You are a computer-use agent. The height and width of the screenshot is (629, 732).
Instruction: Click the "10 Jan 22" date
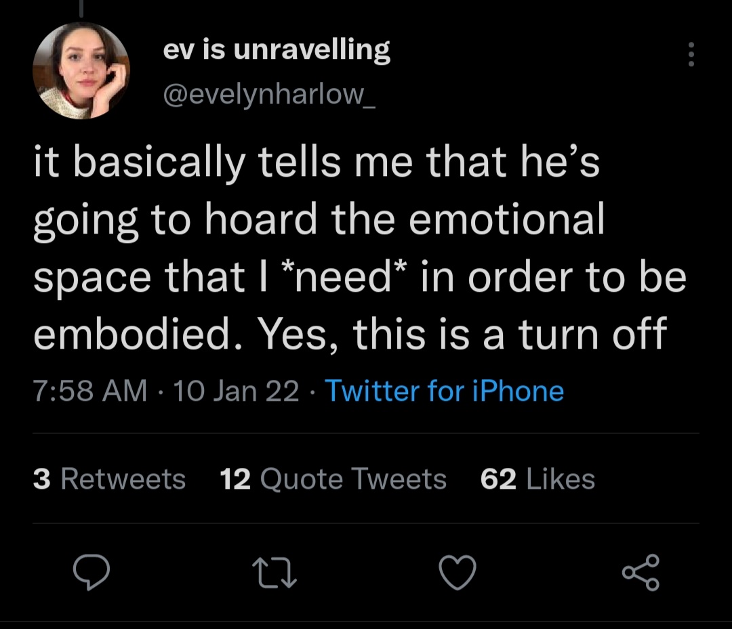pyautogui.click(x=237, y=391)
